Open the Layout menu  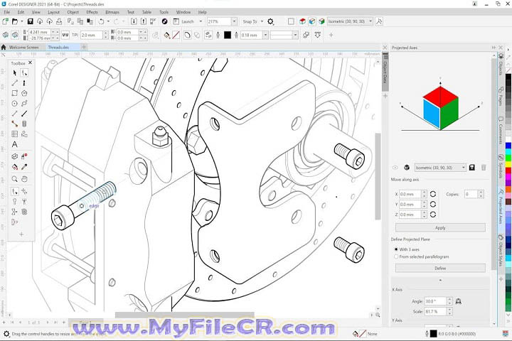53,12
